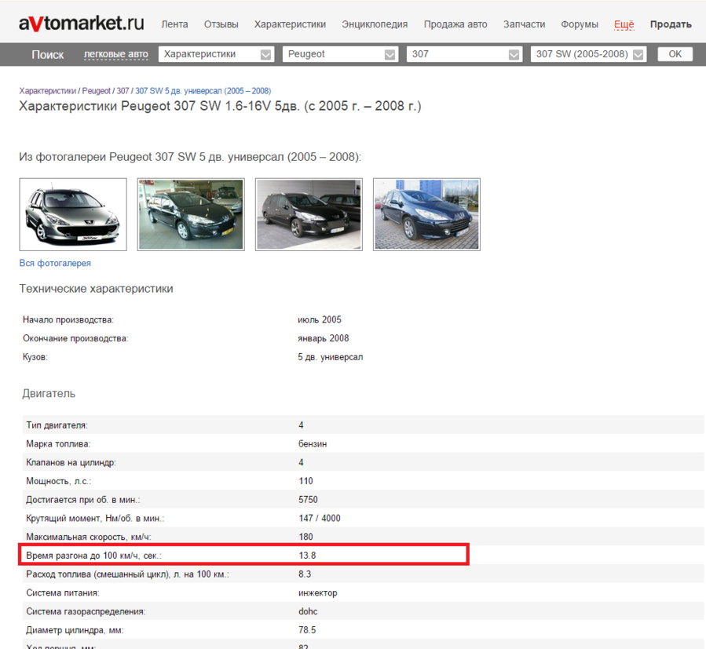This screenshot has height=649, width=706.
Task: Click the 147 / 4000 torque value
Action: [320, 518]
